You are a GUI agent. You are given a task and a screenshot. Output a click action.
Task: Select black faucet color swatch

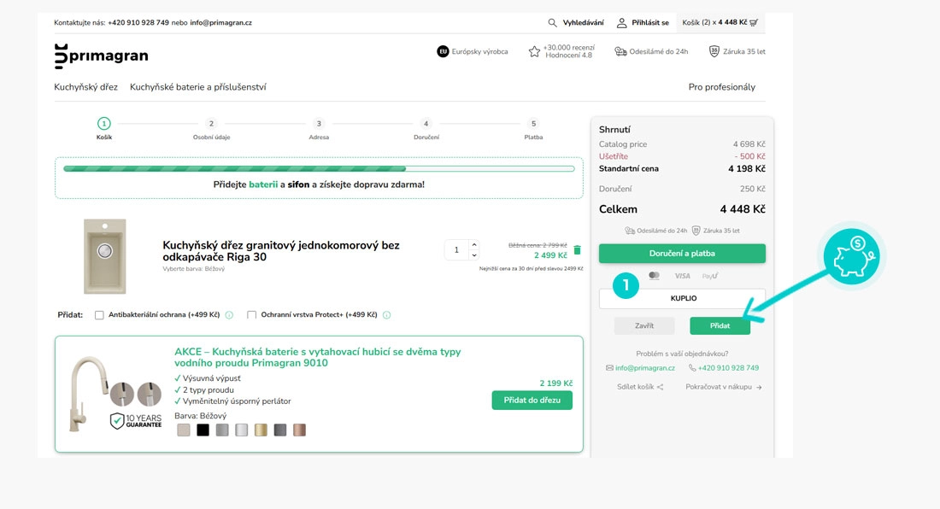pos(203,430)
